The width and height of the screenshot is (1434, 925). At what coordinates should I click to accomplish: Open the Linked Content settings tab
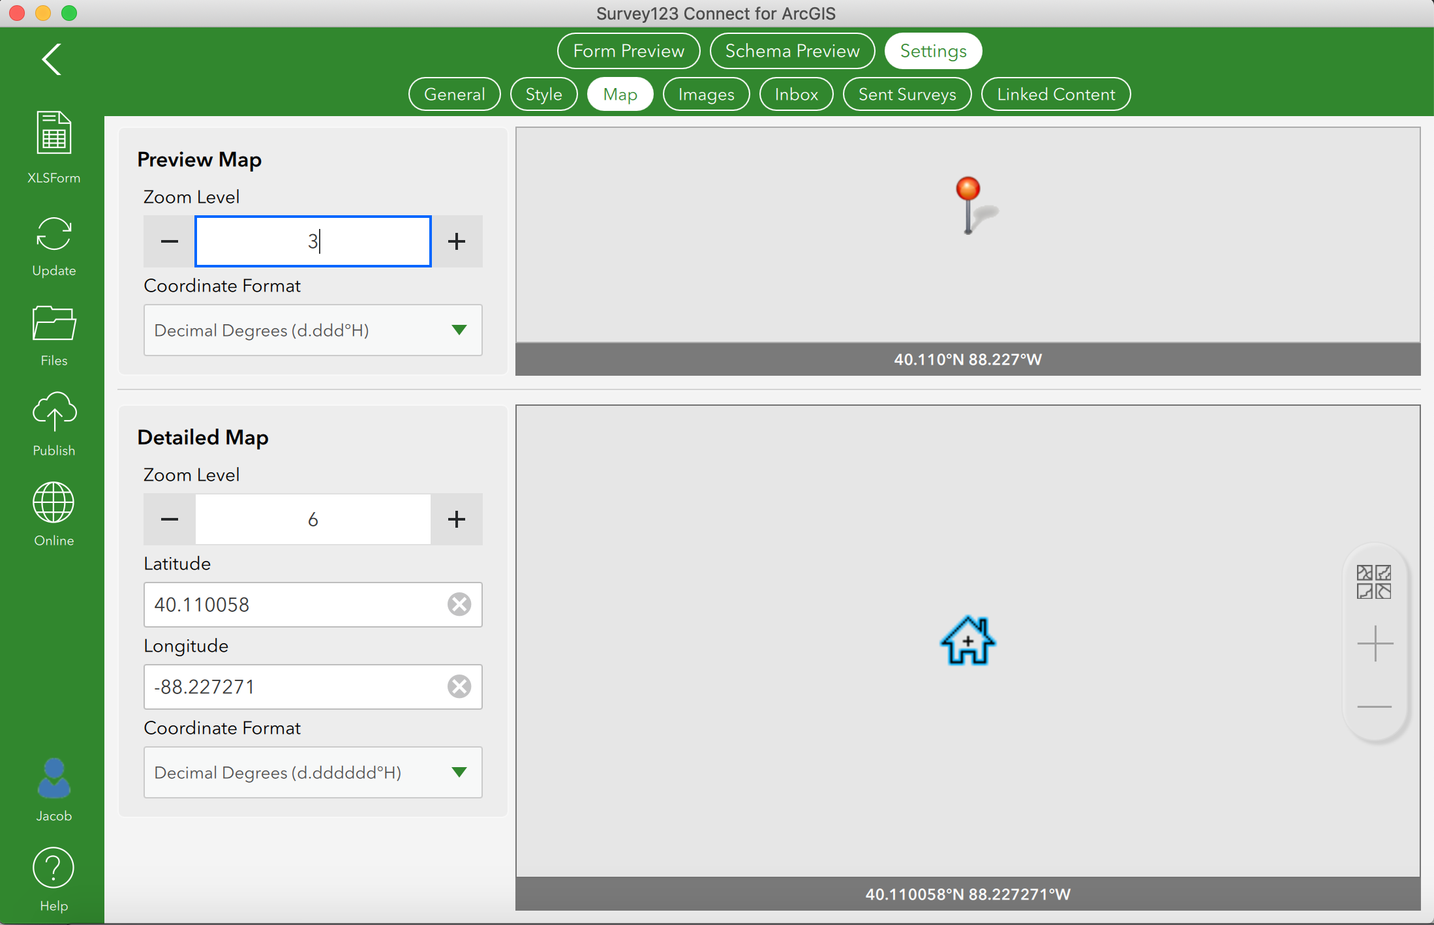(x=1056, y=95)
